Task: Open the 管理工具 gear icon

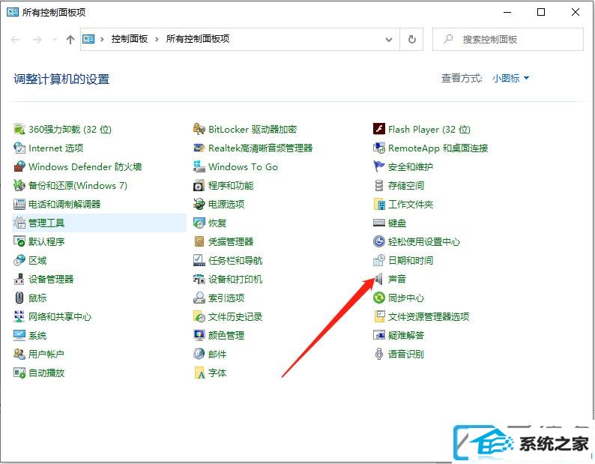Action: coord(19,223)
